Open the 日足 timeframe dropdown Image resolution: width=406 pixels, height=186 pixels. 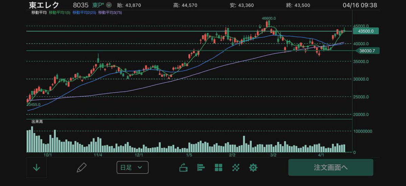coord(133,167)
